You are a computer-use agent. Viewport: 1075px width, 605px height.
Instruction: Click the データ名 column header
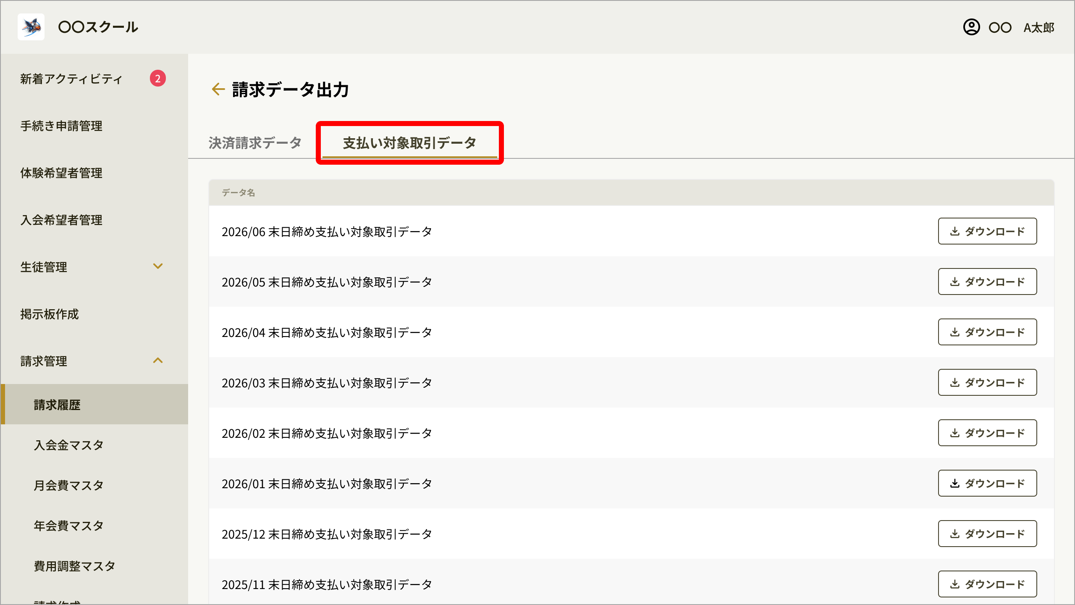point(239,192)
